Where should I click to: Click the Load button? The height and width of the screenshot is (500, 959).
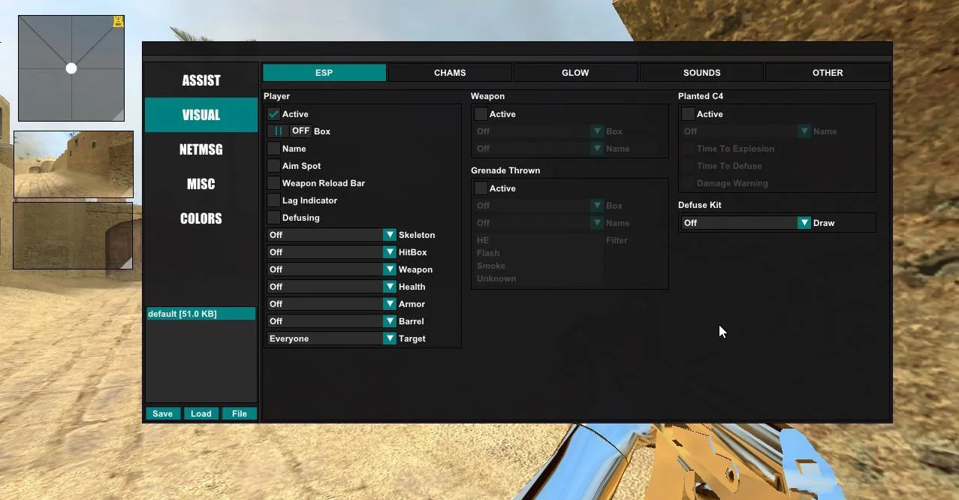(x=201, y=414)
